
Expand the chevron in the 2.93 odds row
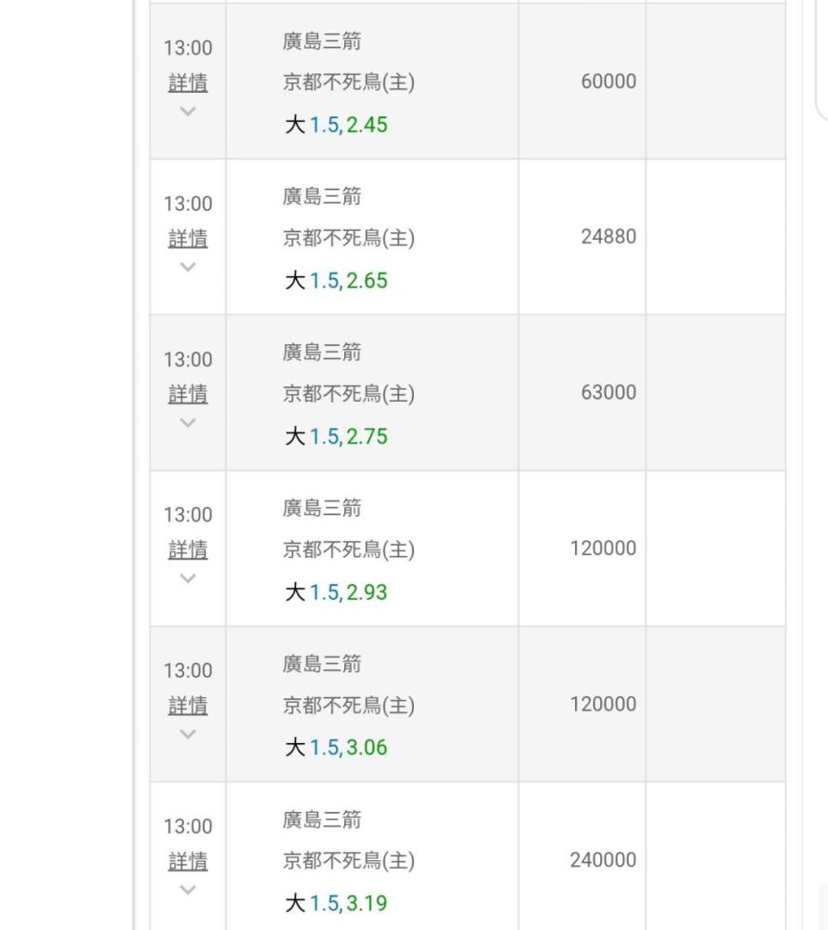188,578
